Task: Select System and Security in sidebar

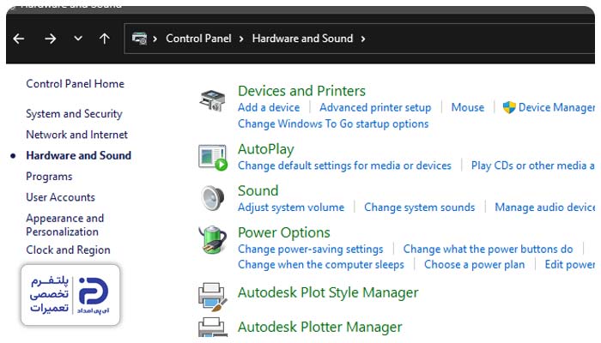Action: 74,114
